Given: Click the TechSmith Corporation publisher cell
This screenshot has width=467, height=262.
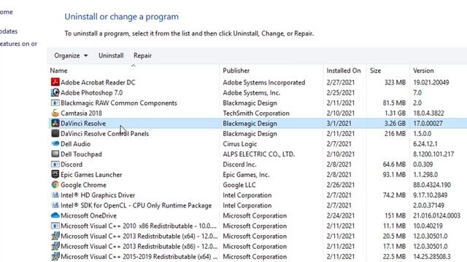Looking at the screenshot, I should coord(256,114).
